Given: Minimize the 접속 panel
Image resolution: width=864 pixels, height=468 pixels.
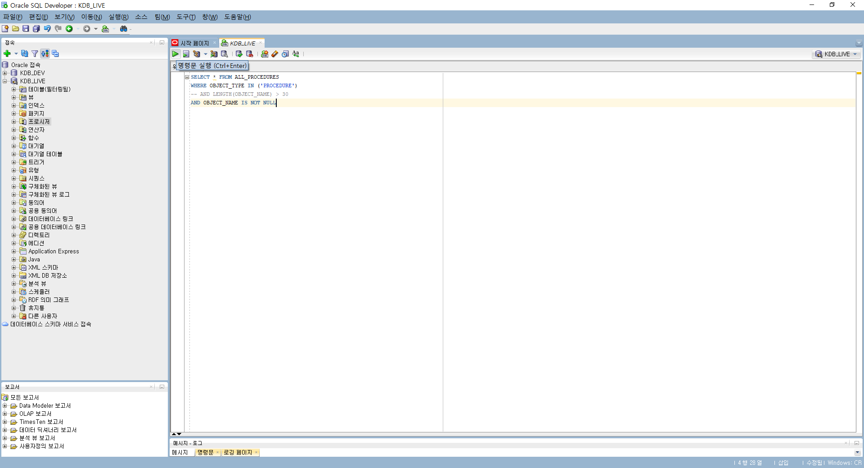Looking at the screenshot, I should pos(162,43).
